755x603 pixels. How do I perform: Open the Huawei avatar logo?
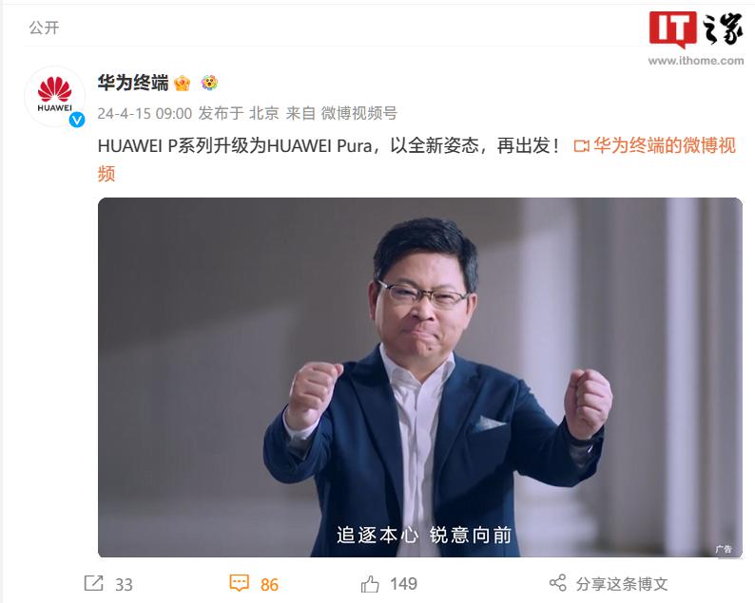coord(54,96)
